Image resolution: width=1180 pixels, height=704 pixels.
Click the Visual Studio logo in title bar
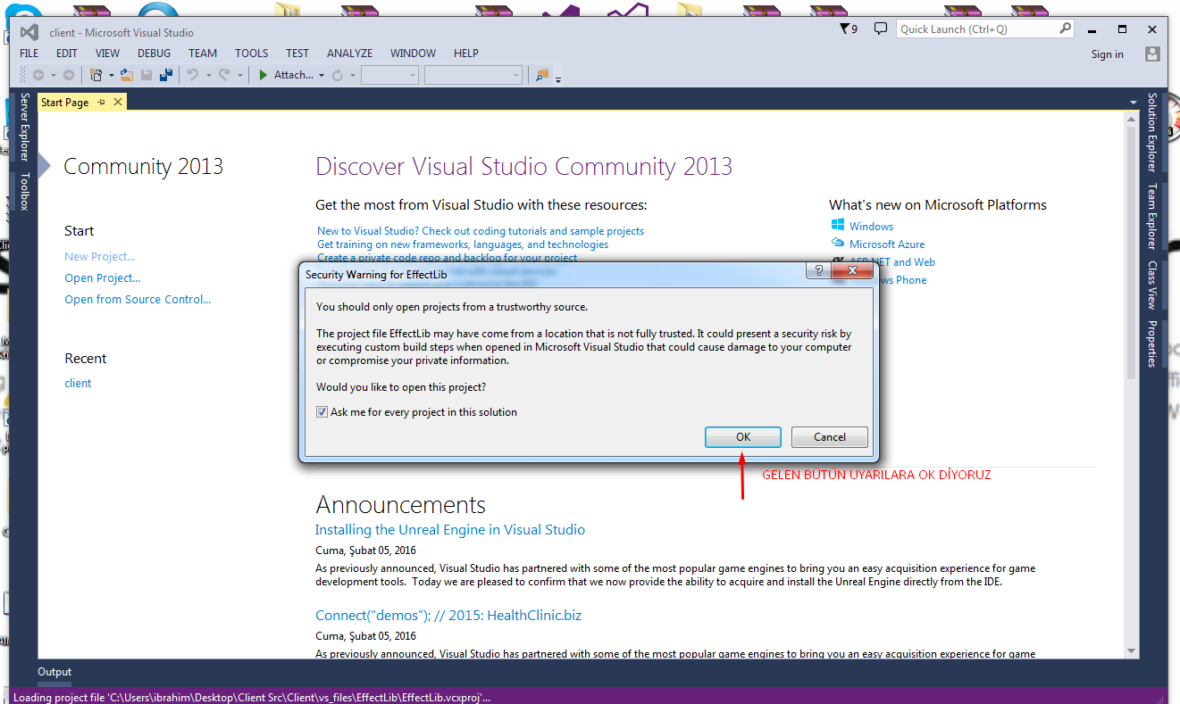[x=29, y=33]
